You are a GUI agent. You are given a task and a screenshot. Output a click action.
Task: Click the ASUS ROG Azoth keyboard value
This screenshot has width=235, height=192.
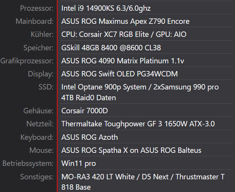click(90, 137)
